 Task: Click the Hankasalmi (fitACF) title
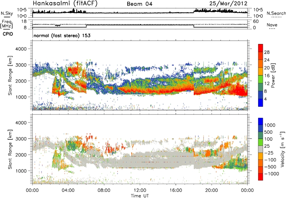(x=65, y=4)
